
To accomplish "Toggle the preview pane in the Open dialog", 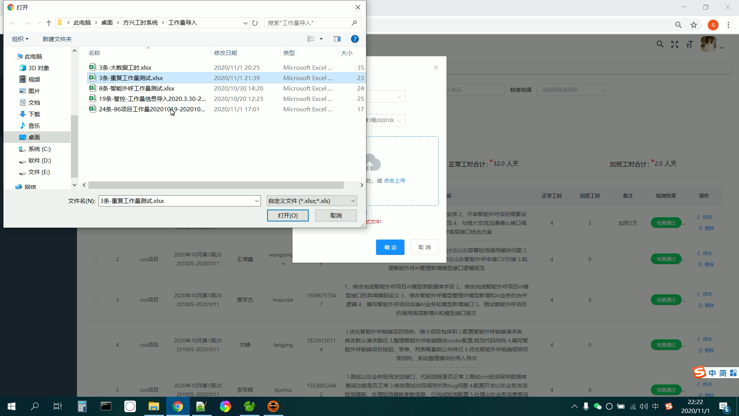I will [x=337, y=39].
